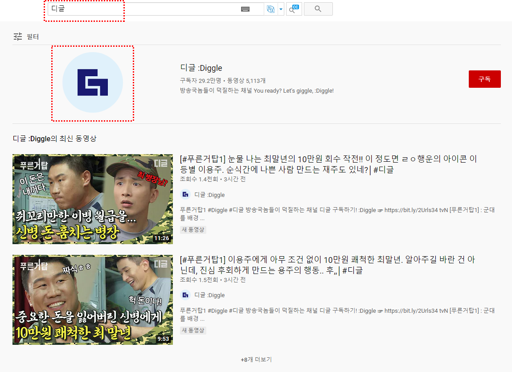Open the 11:26 video thumbnail

pyautogui.click(x=93, y=199)
